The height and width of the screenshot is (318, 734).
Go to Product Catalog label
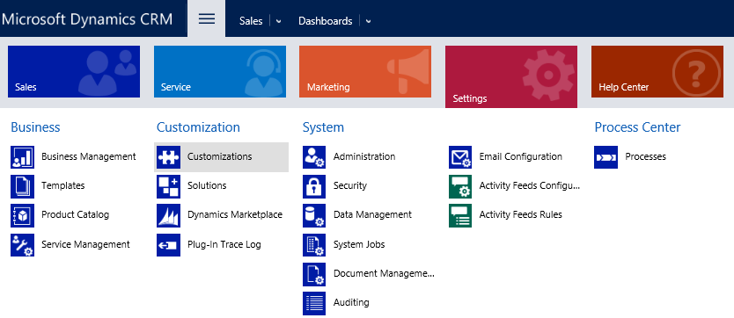tap(76, 214)
